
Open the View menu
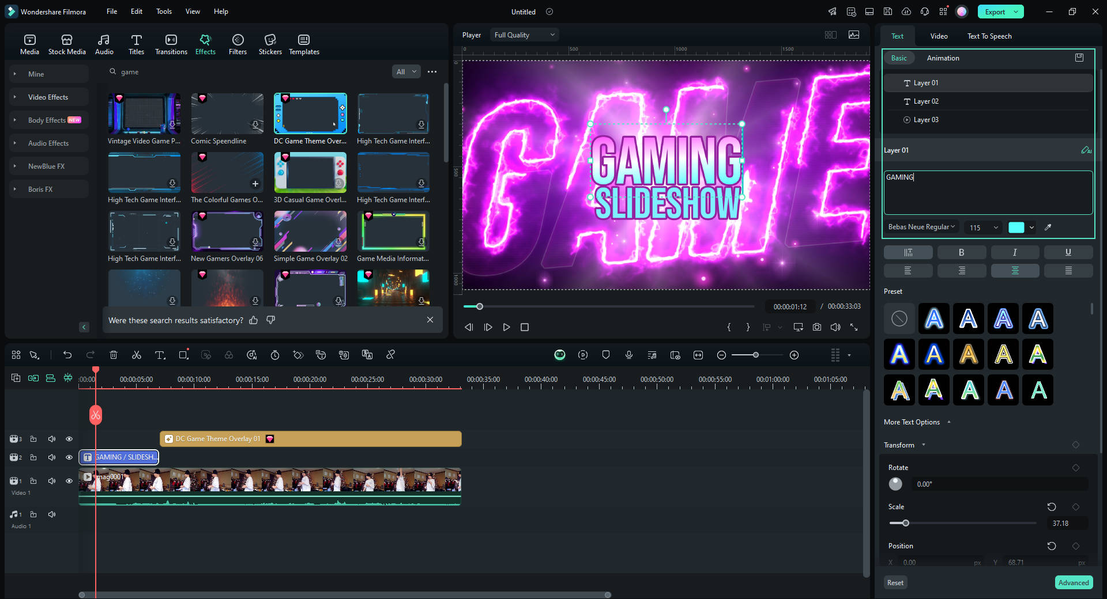click(x=193, y=12)
